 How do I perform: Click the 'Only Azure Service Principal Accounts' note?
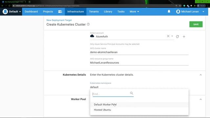pos(115,44)
